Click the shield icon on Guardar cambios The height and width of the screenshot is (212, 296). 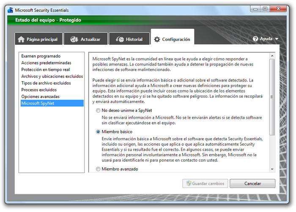click(189, 183)
